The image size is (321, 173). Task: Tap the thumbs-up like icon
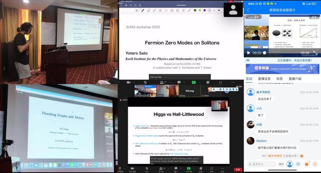click(307, 164)
